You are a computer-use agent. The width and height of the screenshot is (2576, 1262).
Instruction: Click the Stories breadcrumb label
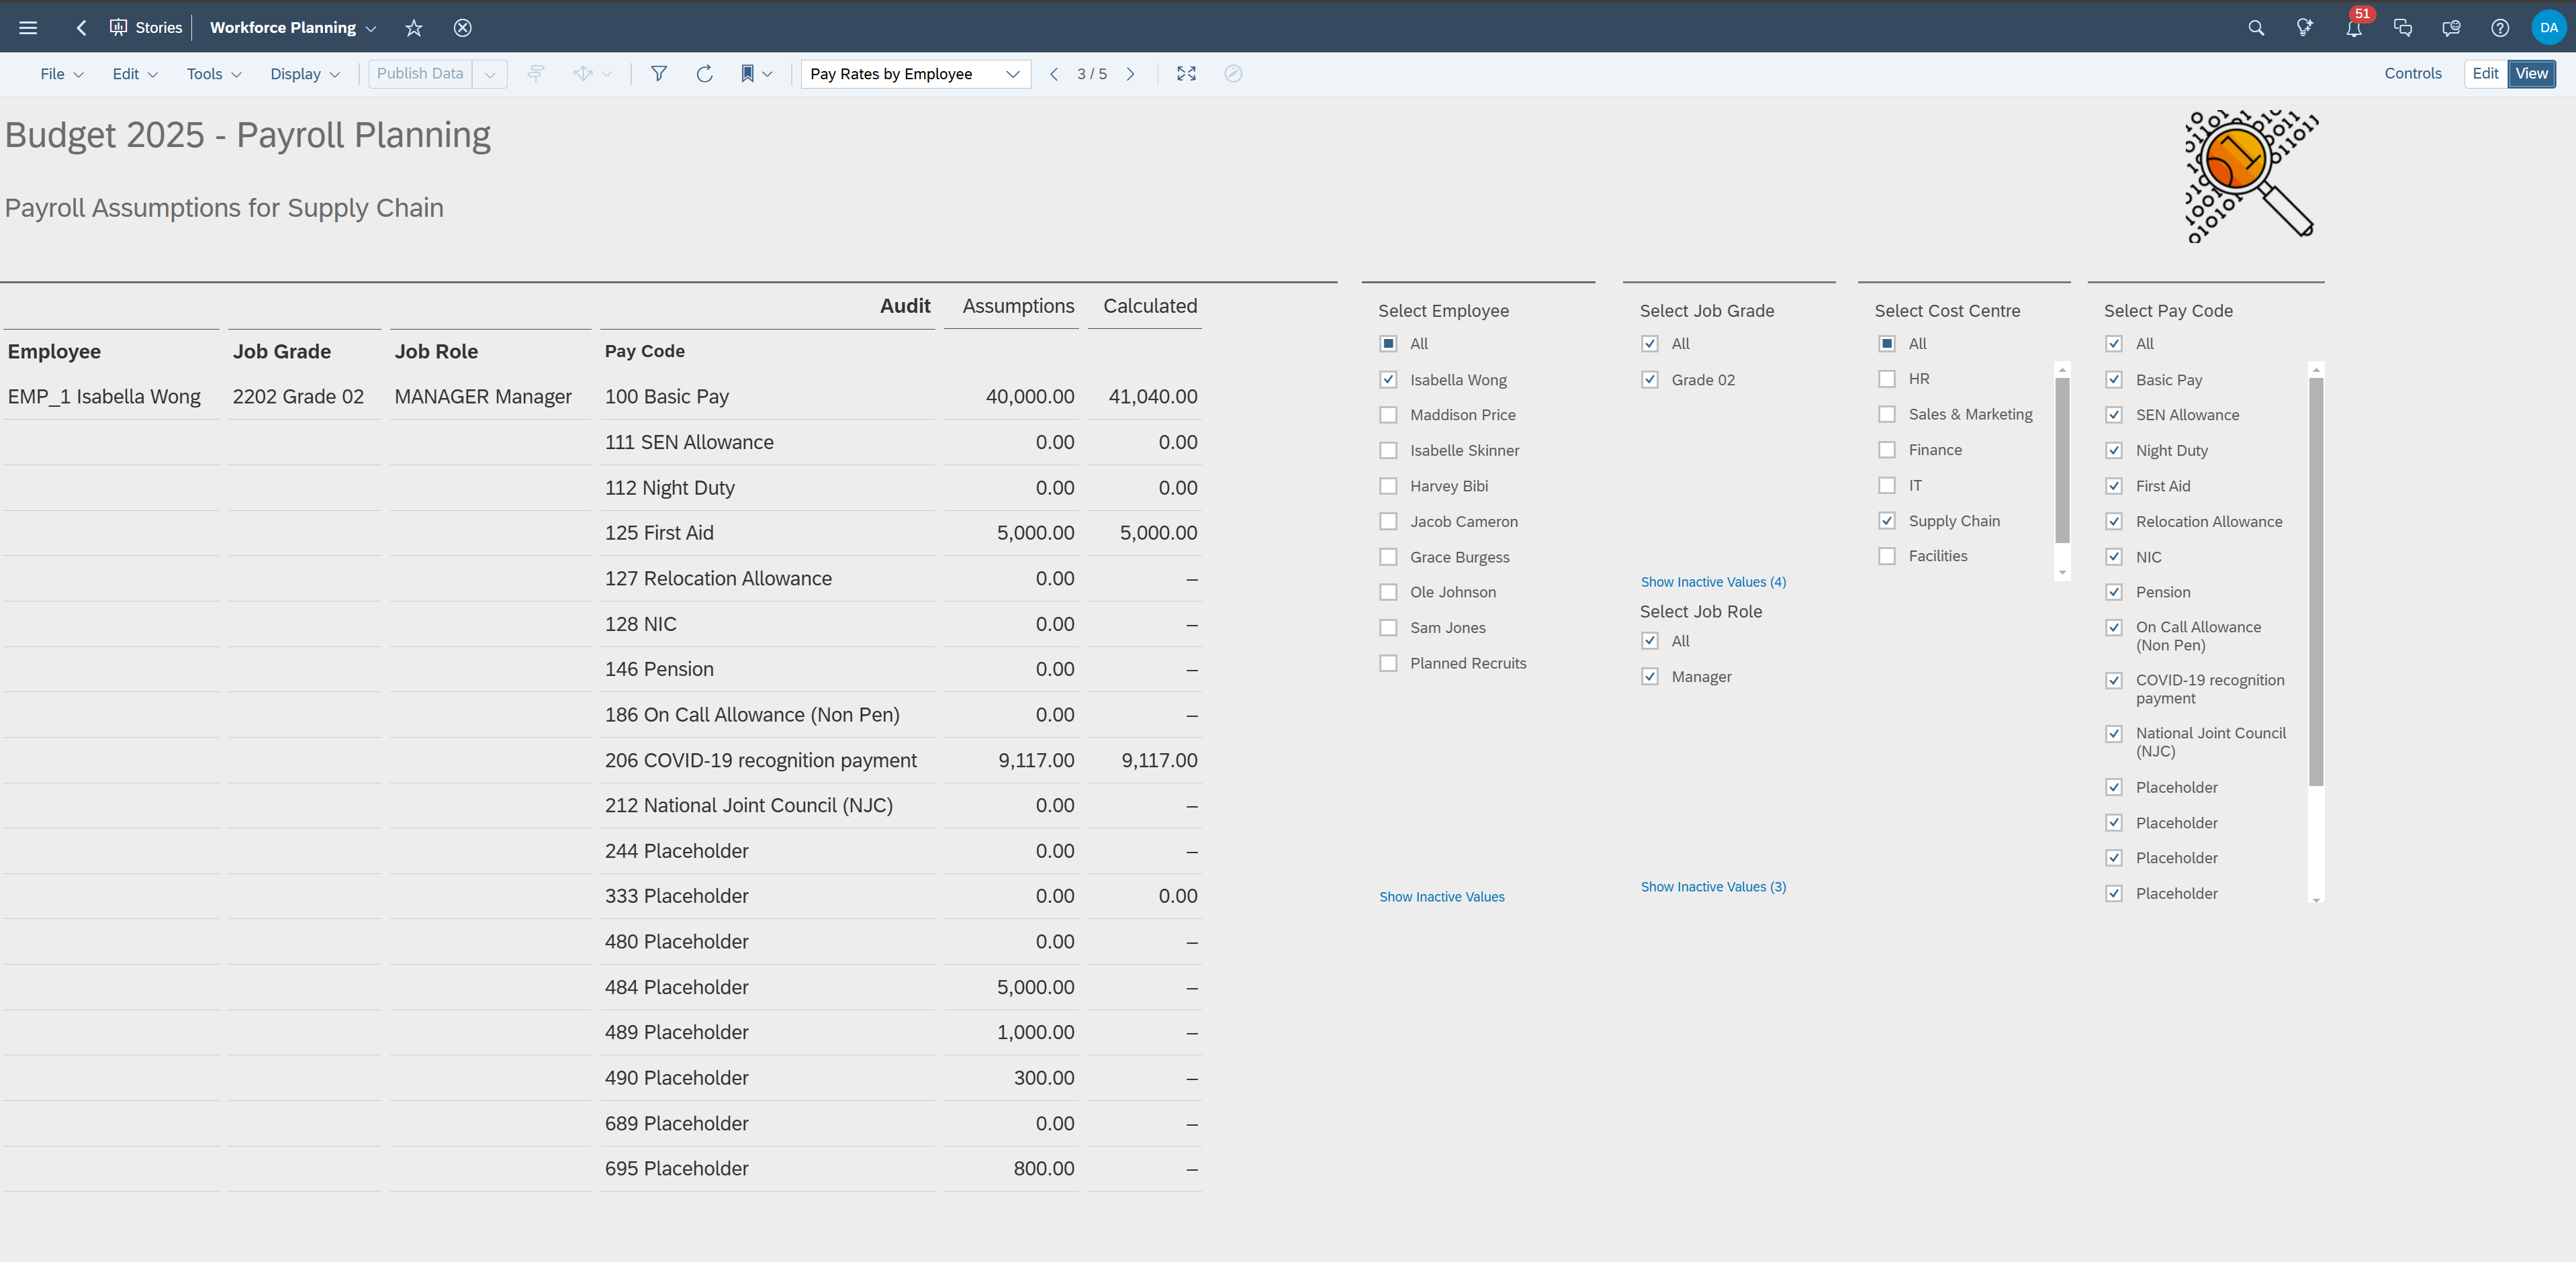159,28
